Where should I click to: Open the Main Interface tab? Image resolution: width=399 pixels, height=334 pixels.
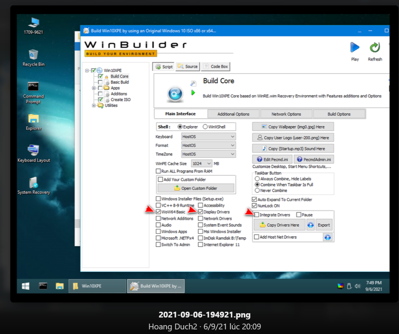pyautogui.click(x=180, y=114)
